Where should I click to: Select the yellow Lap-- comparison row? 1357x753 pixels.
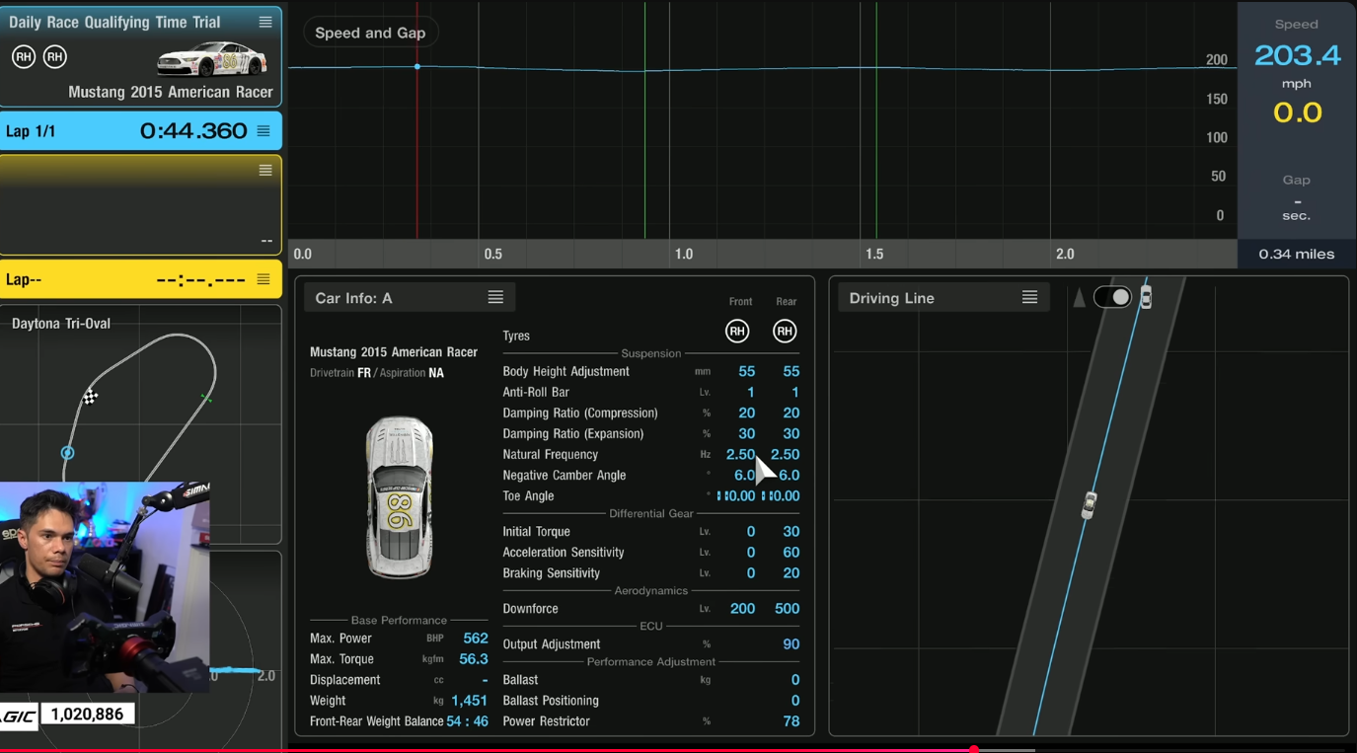[x=141, y=279]
